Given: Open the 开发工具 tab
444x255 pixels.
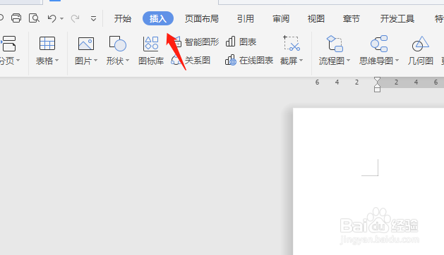Looking at the screenshot, I should click(397, 18).
